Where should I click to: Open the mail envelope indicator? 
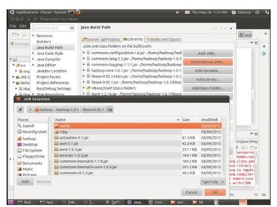click(187, 12)
